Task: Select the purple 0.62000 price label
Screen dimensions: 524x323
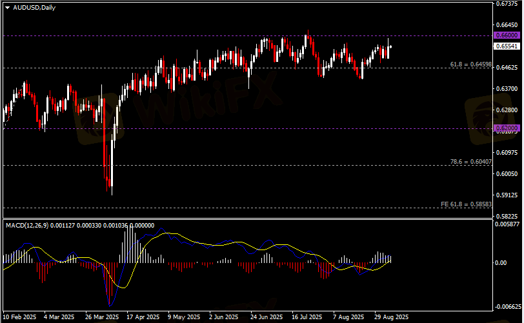Action: pyautogui.click(x=507, y=128)
